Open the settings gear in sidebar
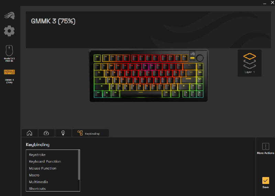This screenshot has height=196, width=275. click(9, 31)
